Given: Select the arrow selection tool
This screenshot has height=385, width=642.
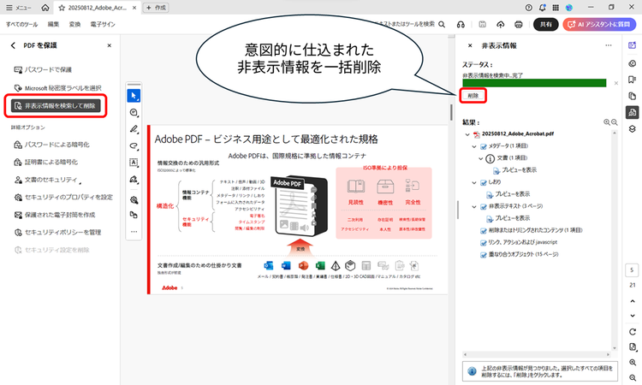Looking at the screenshot, I should pyautogui.click(x=134, y=96).
